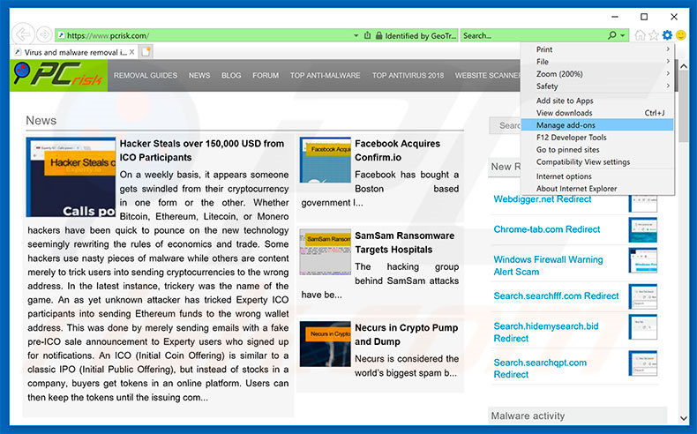This screenshot has width=697, height=434.
Task: Click the page scrollbar up arrow
Action: pos(683,66)
